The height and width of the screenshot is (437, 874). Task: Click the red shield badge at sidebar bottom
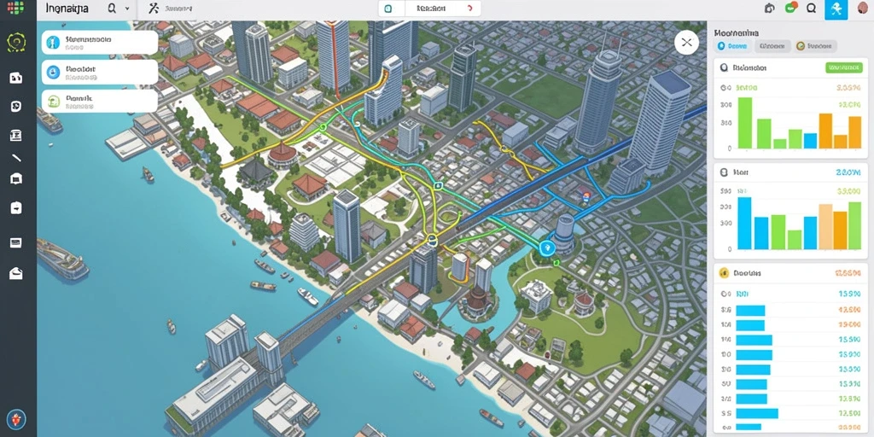[x=16, y=419]
